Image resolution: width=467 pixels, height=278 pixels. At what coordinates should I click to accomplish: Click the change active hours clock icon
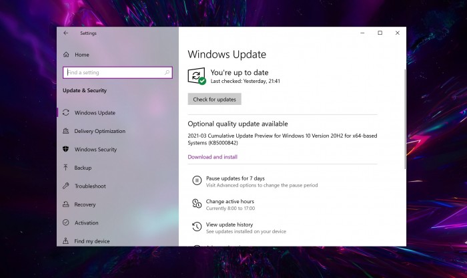tap(197, 204)
